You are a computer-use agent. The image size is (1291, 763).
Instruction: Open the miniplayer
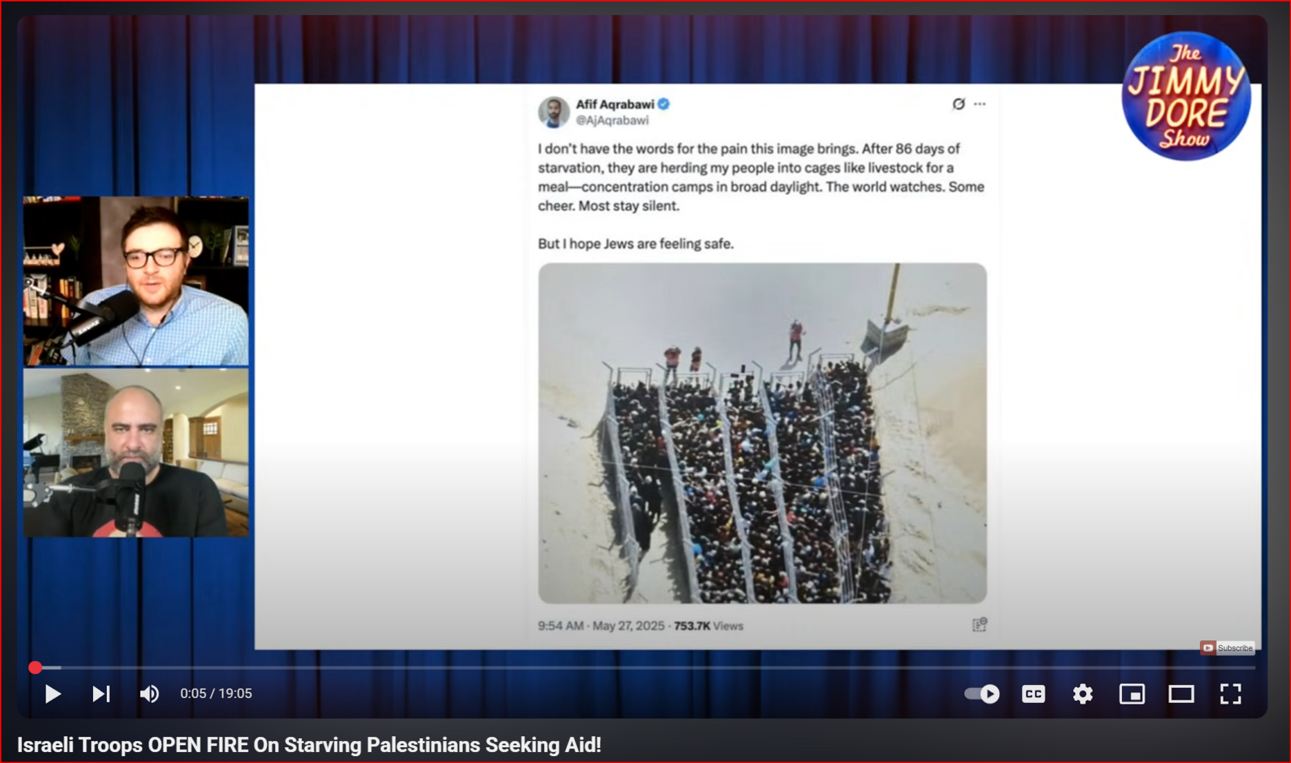tap(1132, 693)
